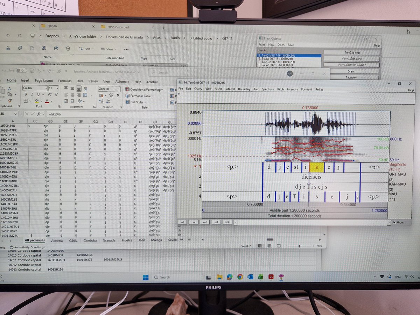The width and height of the screenshot is (420, 315).
Task: Click the Insert Function fx icon
Action: [39, 114]
